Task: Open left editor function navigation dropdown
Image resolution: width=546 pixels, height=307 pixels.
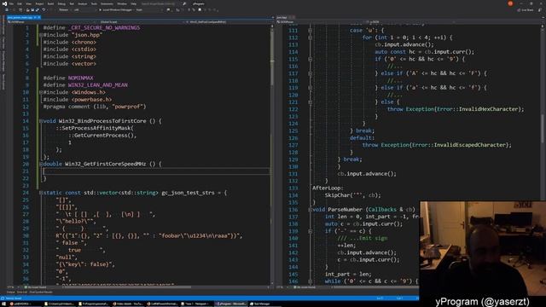Action: (227, 22)
